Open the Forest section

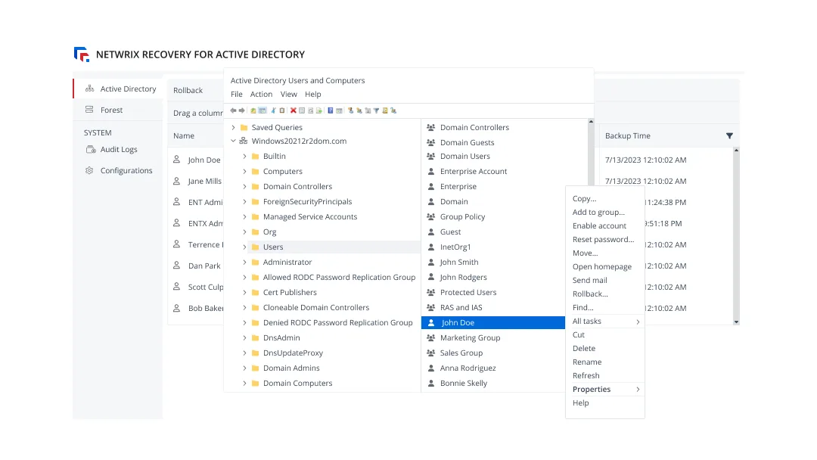coord(111,110)
